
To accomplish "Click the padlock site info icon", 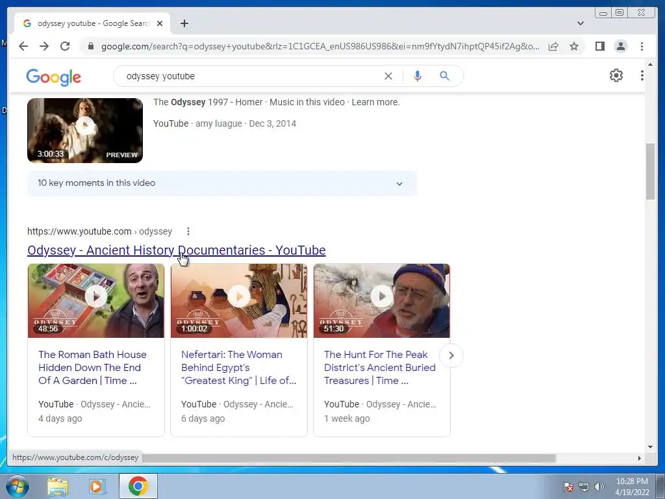I will (90, 46).
